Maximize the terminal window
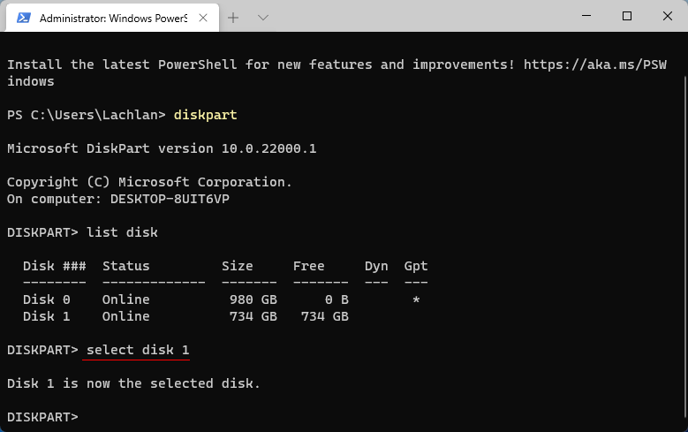Screen dimensions: 688x432 (627, 16)
